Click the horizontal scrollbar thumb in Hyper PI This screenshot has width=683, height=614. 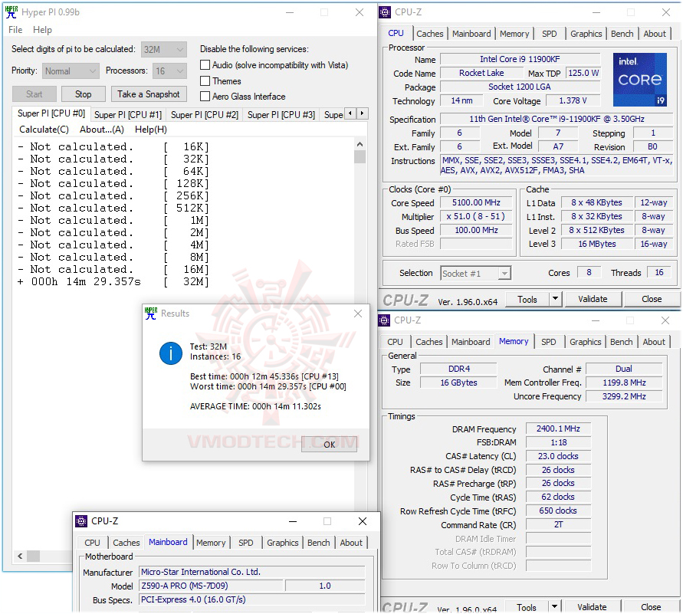tap(34, 556)
